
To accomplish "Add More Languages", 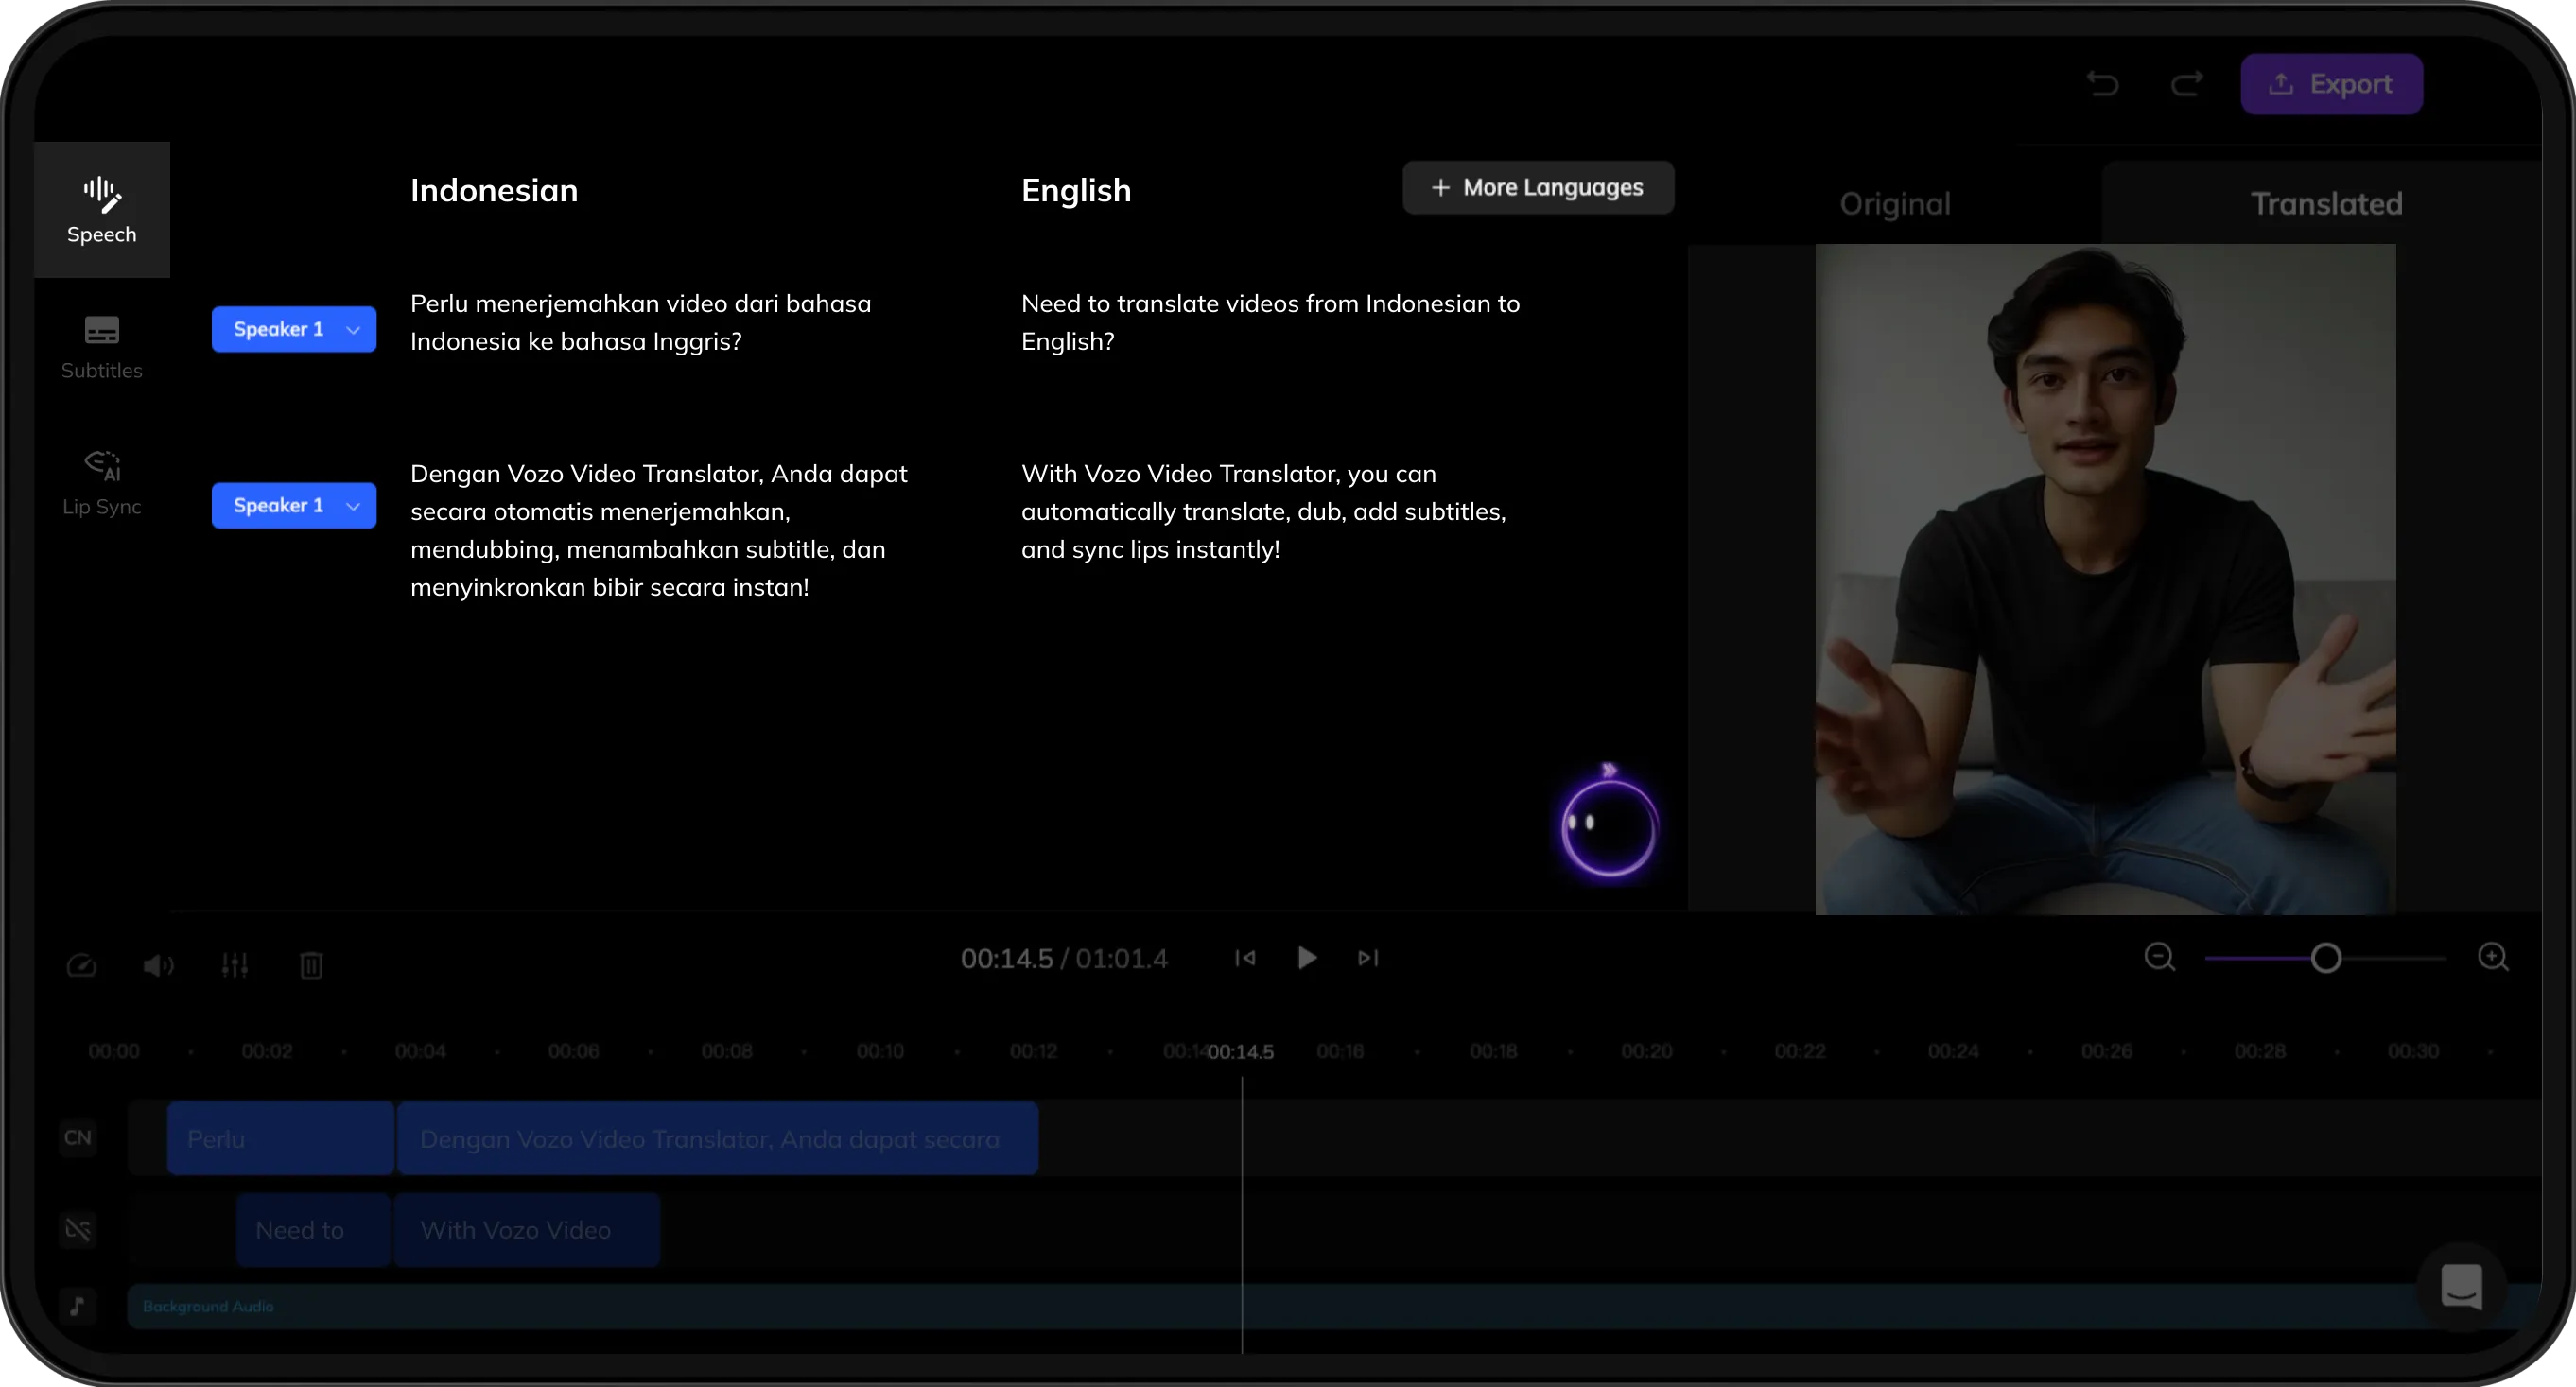I will pyautogui.click(x=1538, y=187).
